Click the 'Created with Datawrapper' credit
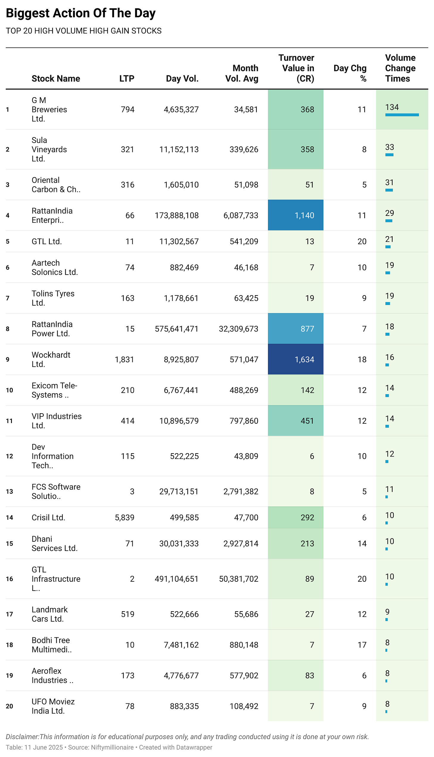The height and width of the screenshot is (757, 434). tap(176, 747)
